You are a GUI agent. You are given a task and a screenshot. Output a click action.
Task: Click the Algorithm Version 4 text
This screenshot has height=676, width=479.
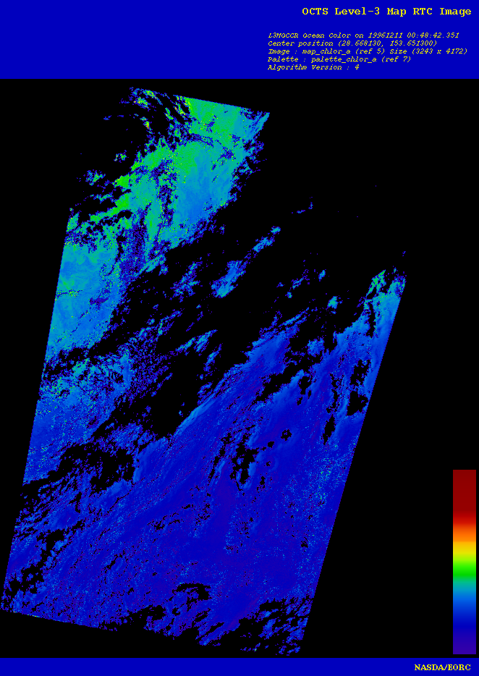[313, 67]
